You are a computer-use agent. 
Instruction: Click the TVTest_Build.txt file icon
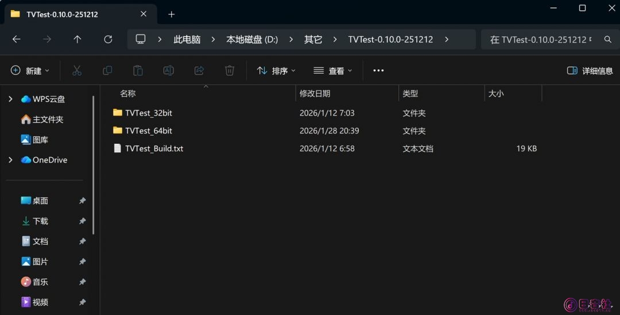pyautogui.click(x=118, y=149)
